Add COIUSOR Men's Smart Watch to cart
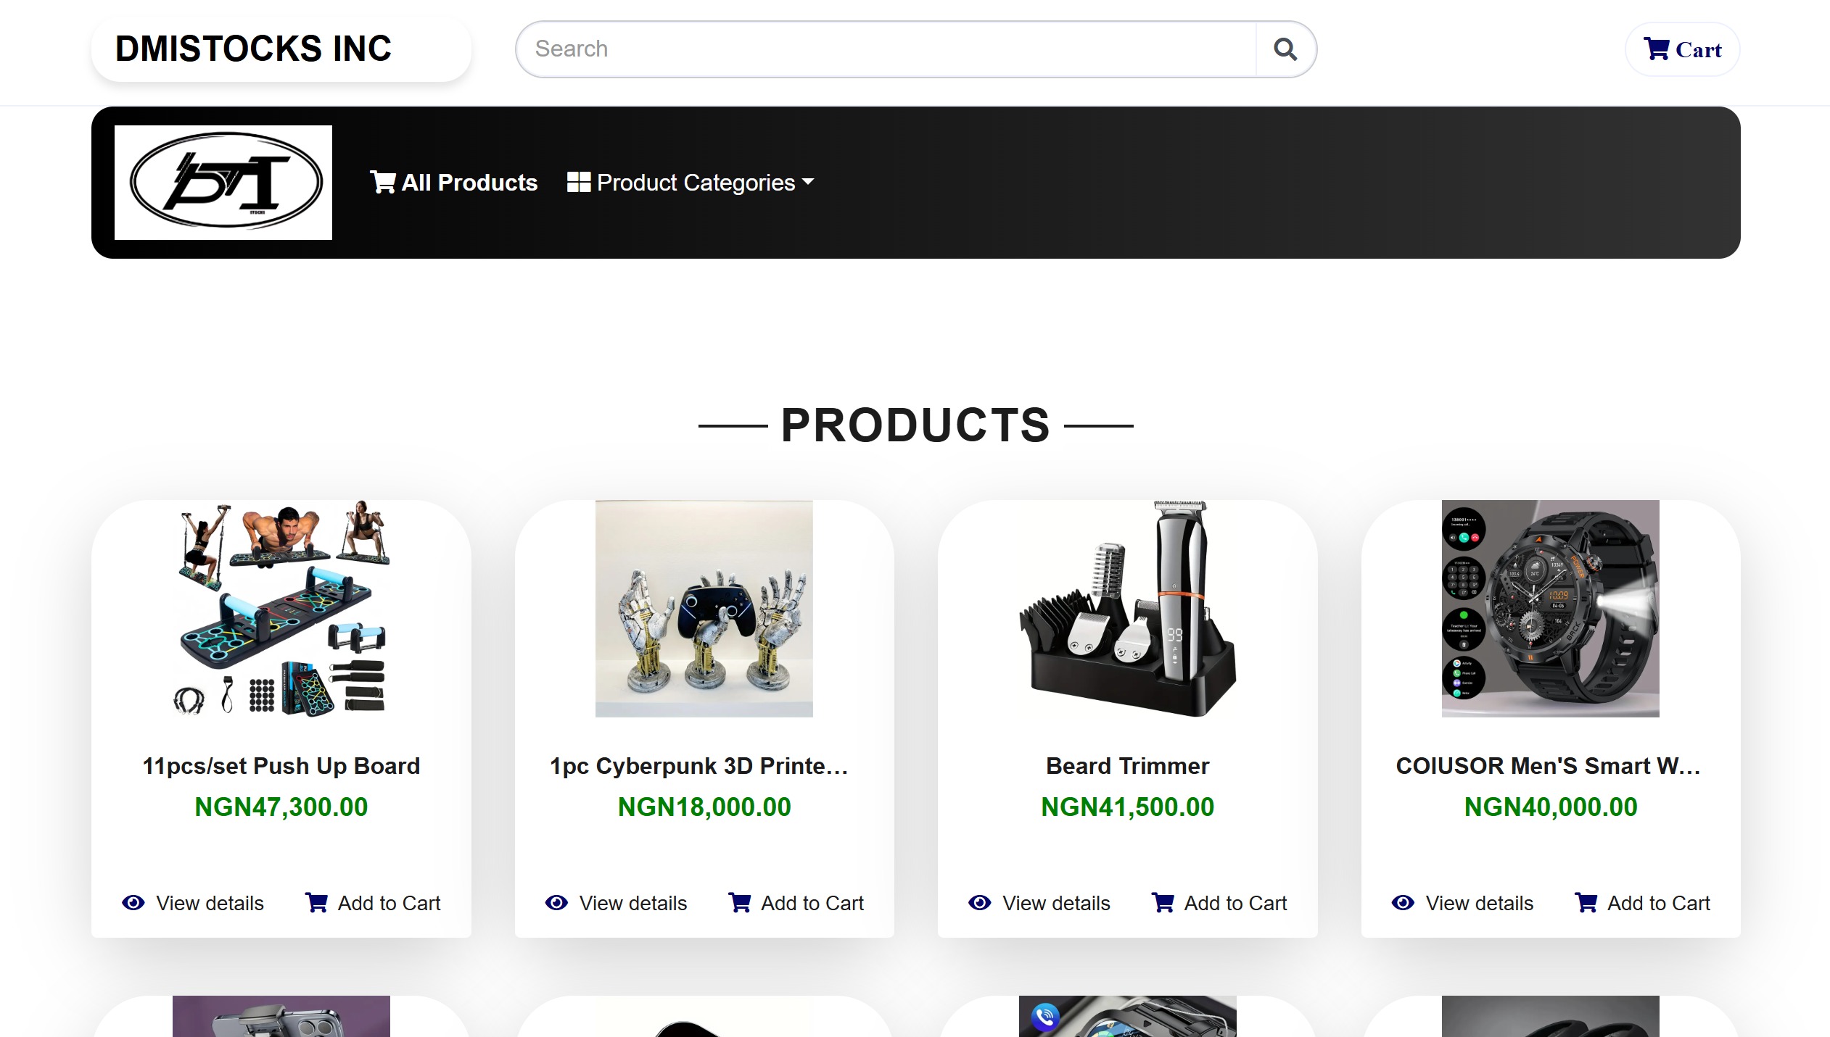The width and height of the screenshot is (1830, 1037). [x=1658, y=903]
